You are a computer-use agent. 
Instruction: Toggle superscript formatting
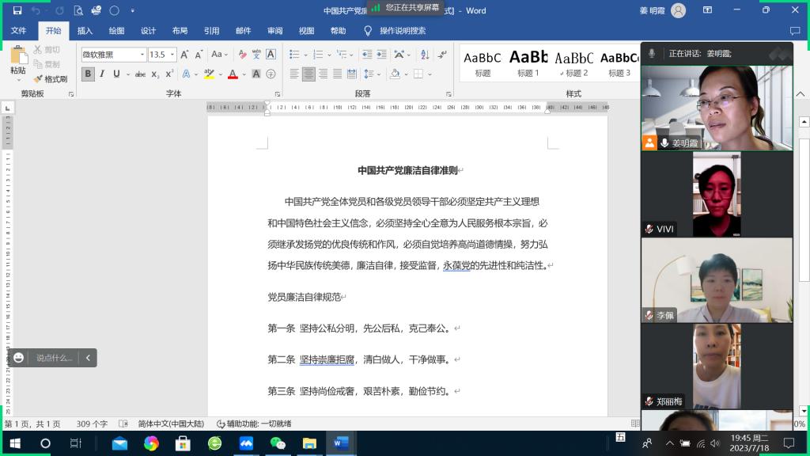169,74
